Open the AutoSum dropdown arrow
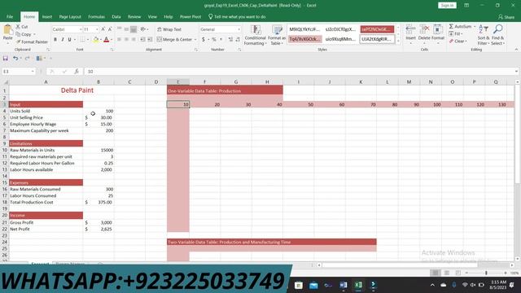The image size is (521, 293). 475,26
